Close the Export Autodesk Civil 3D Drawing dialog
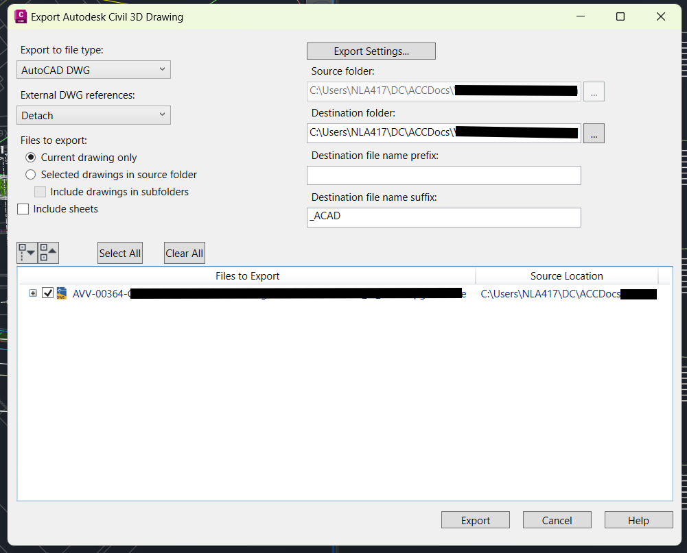The height and width of the screenshot is (553, 687). click(661, 16)
